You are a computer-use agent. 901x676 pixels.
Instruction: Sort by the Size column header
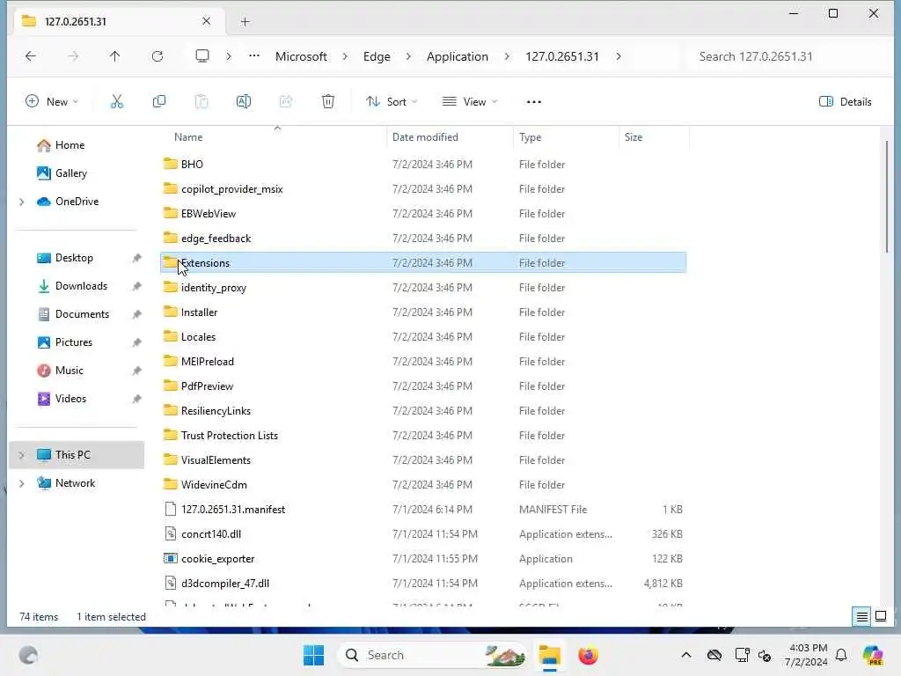tap(634, 137)
